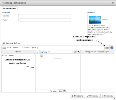
Task: Click the dialog resize grip corner
Action: 114,99
